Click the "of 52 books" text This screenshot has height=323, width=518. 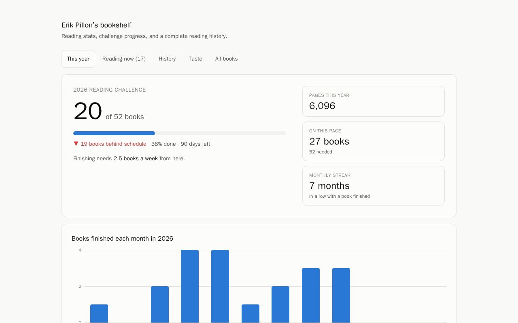click(x=125, y=117)
